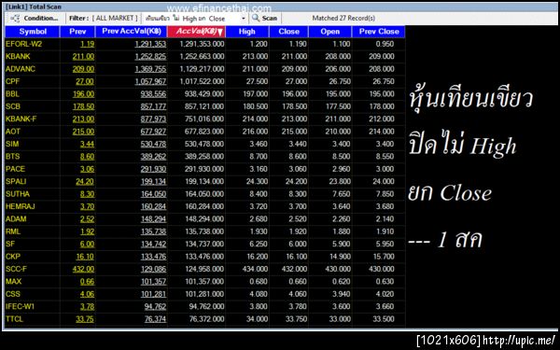
Task: Sort by the Symbol column header
Action: click(33, 32)
